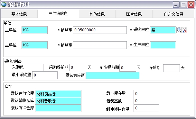This screenshot has width=196, height=119.
Task: Open the 自定义信息 tab
Action: coord(173,14)
